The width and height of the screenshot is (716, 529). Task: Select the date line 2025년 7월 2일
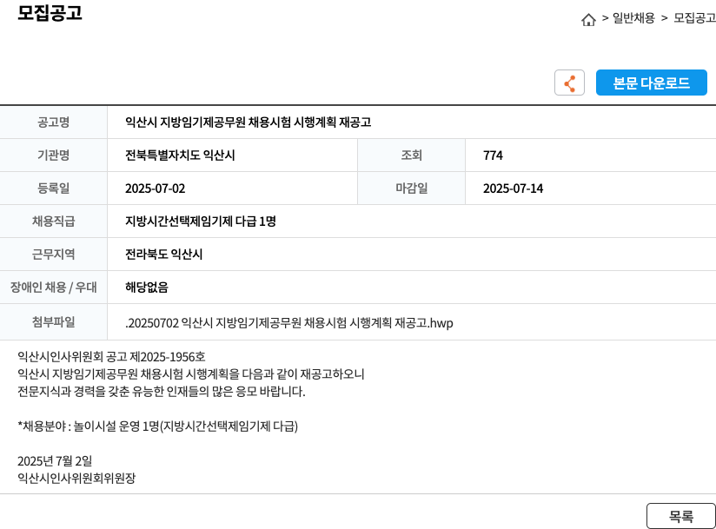click(x=55, y=461)
